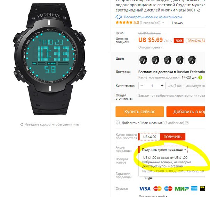Click the translate icon beside the English title link

(119, 17)
